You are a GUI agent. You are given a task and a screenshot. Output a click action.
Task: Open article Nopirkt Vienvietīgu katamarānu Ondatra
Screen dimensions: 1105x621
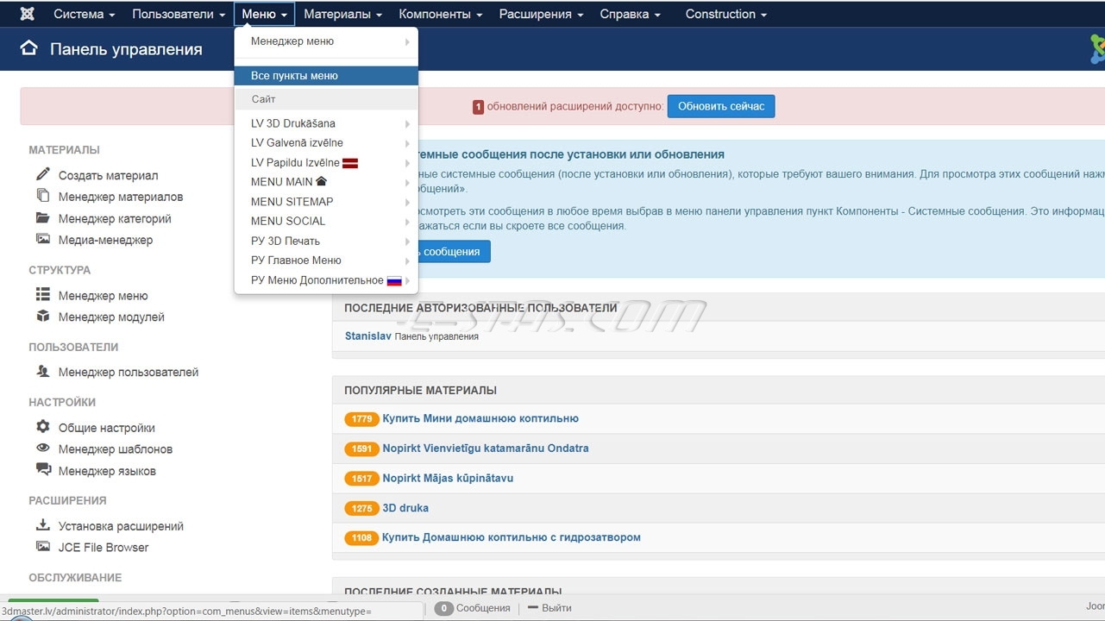point(486,448)
